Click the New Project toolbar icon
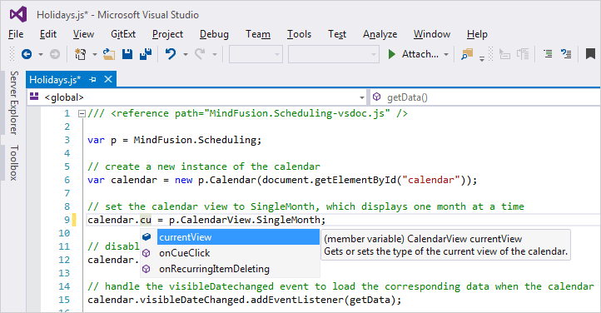Screen dimensions: 601x313 click(x=80, y=54)
